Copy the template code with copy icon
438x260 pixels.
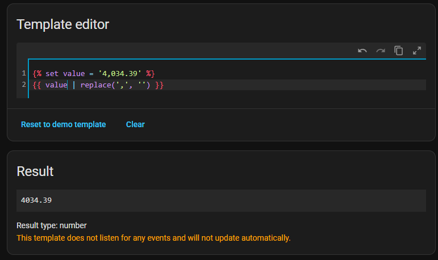[x=399, y=51]
